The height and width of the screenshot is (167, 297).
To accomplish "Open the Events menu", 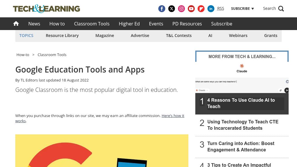I will (x=156, y=24).
